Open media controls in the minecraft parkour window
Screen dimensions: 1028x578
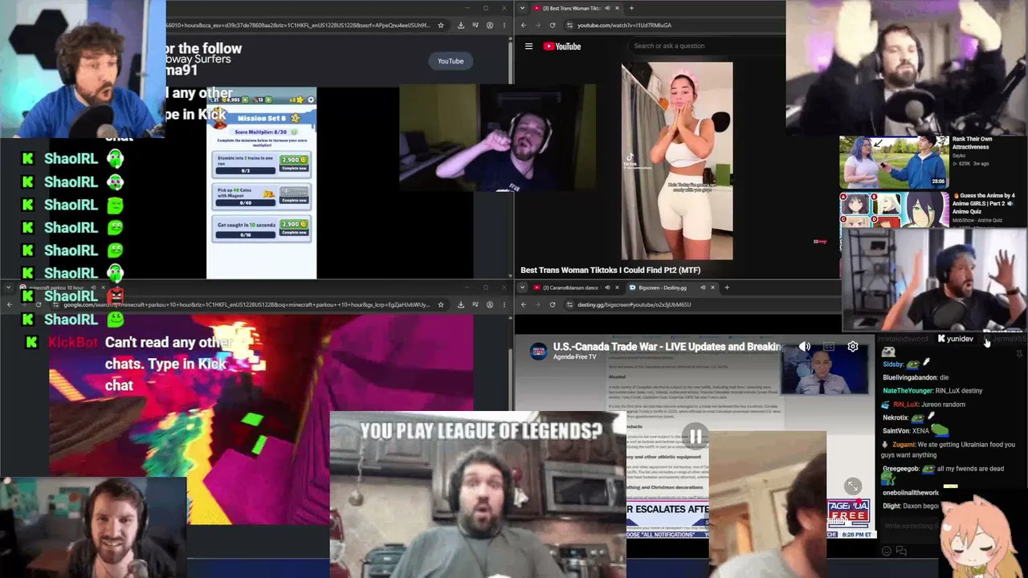point(477,305)
